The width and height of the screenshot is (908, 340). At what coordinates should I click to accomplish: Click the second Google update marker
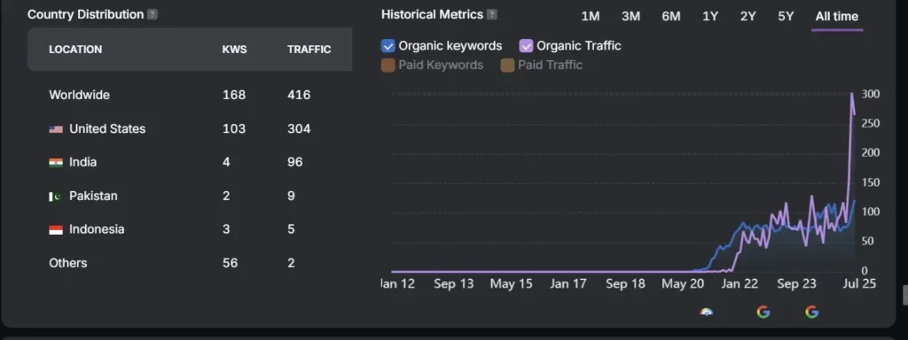pyautogui.click(x=812, y=313)
